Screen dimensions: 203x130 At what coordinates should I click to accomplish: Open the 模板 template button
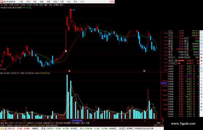(x=159, y=123)
